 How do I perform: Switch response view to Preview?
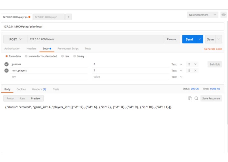36,98
